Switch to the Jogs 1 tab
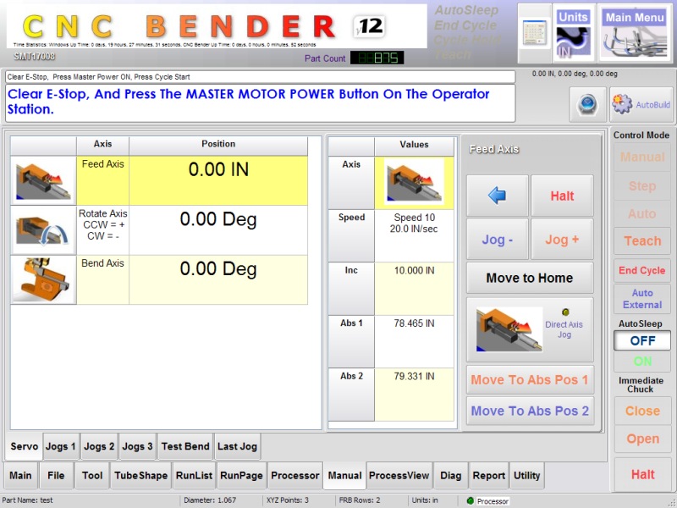The width and height of the screenshot is (677, 508). click(x=61, y=446)
